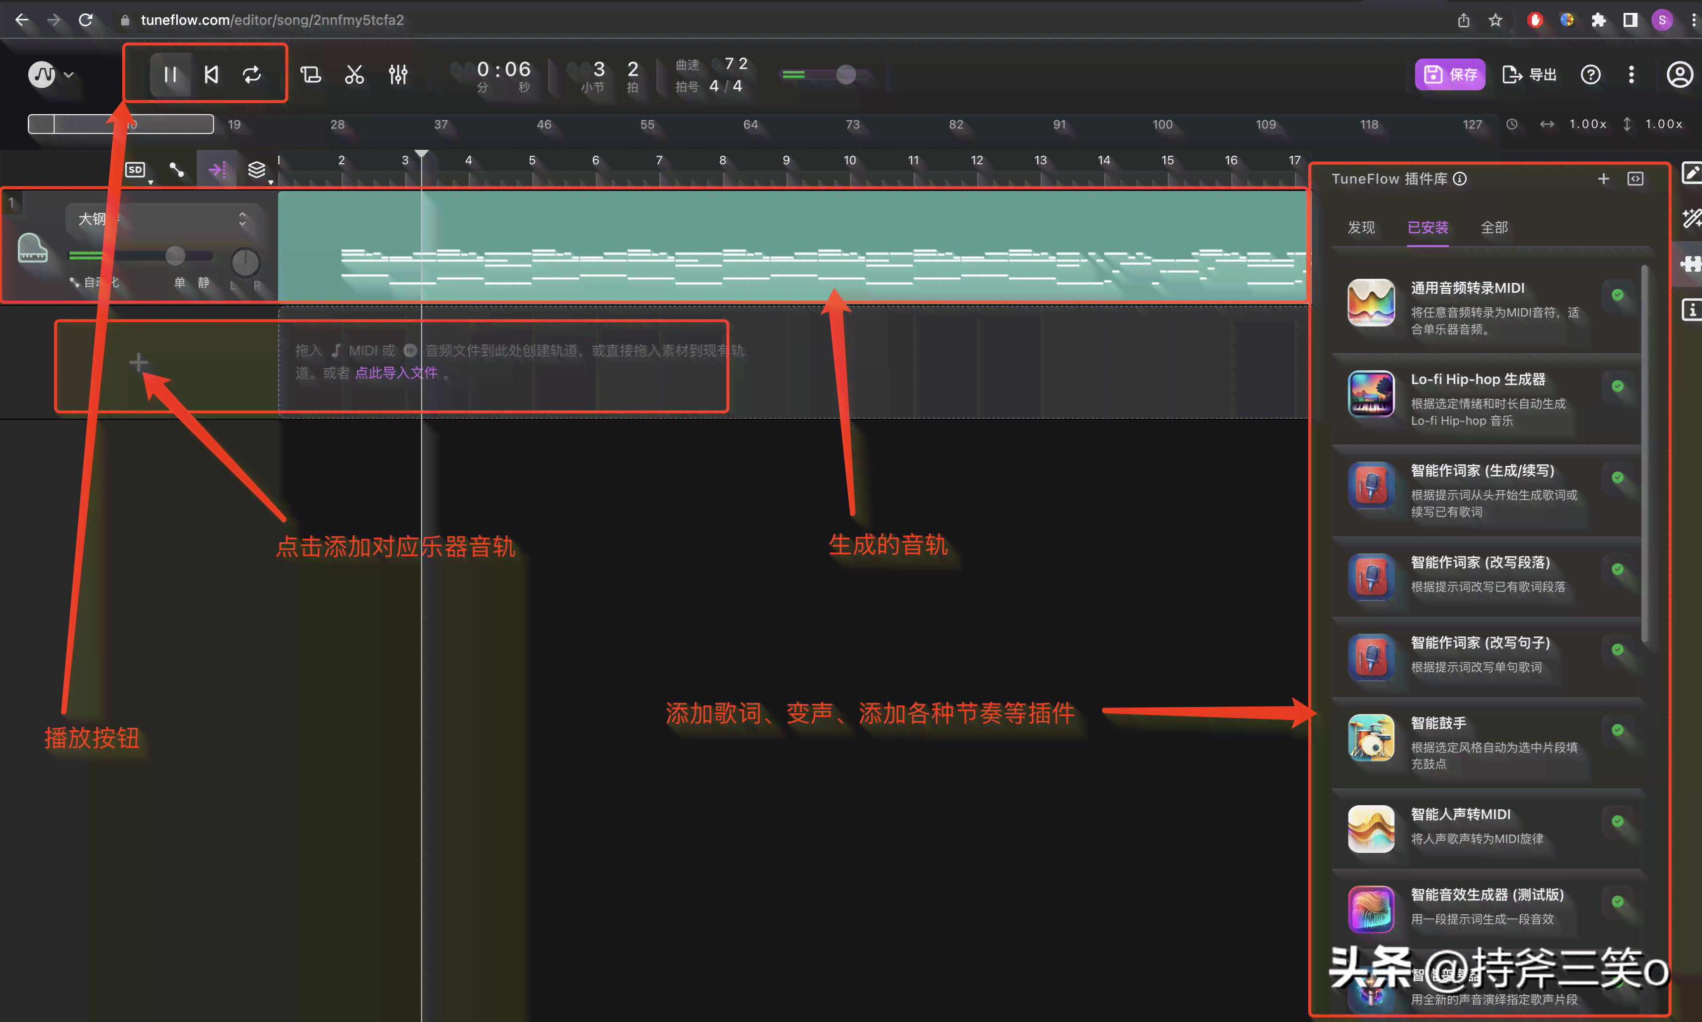Open the help question mark icon
This screenshot has width=1702, height=1022.
pos(1590,74)
